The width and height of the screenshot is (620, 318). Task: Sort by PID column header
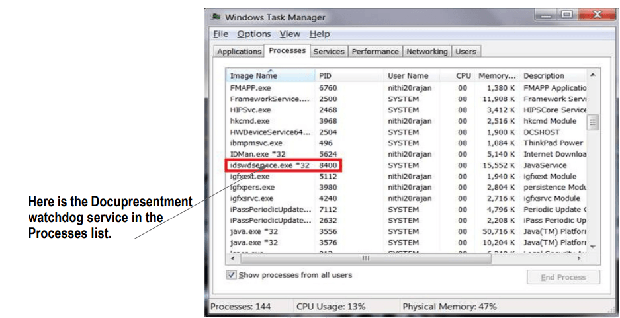(x=349, y=75)
